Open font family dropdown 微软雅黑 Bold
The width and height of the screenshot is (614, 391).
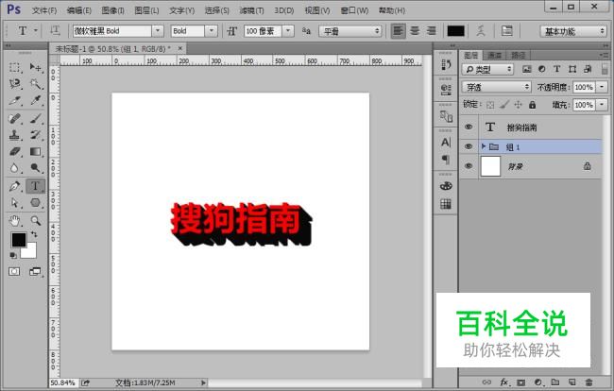pyautogui.click(x=158, y=31)
